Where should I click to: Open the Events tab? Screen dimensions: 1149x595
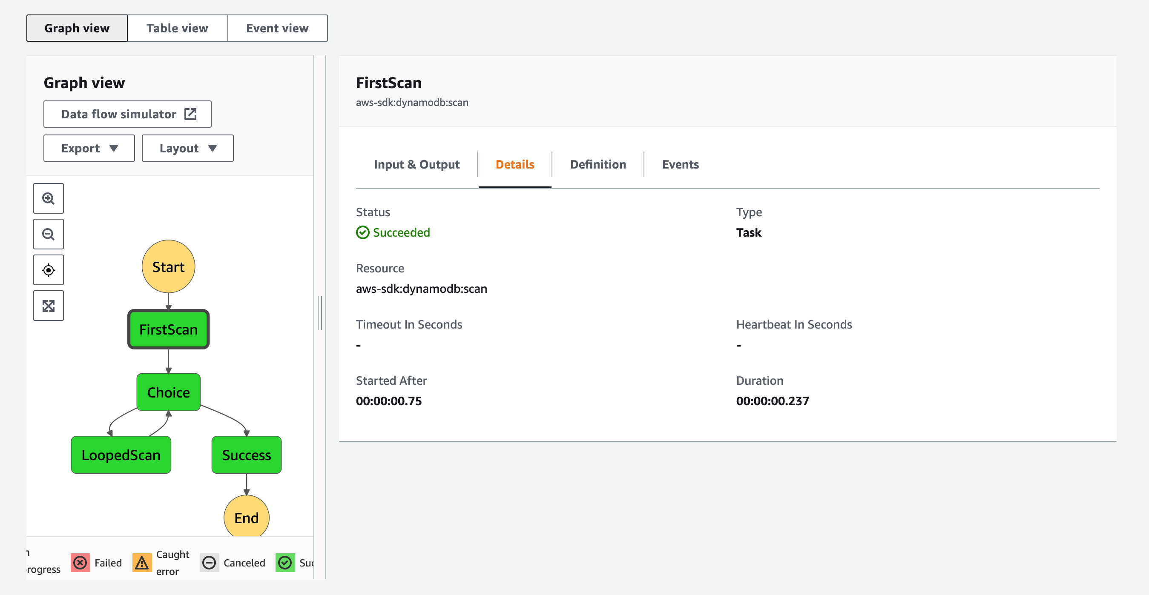coord(681,164)
